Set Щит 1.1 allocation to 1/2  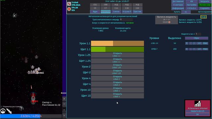(199, 49)
